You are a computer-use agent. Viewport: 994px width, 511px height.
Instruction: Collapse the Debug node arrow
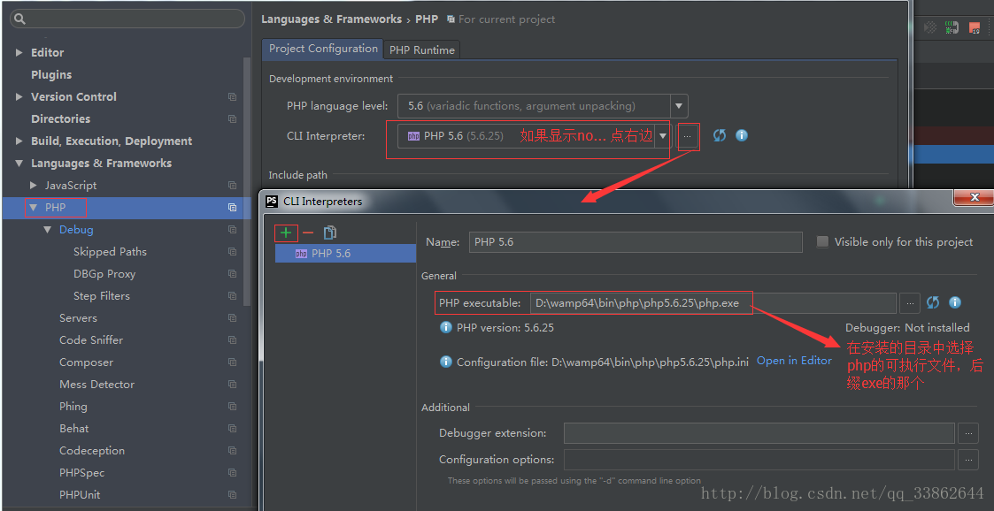(48, 230)
